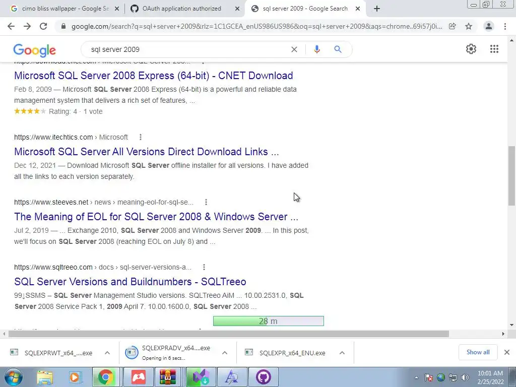Go back to the previous page
Image resolution: width=516 pixels, height=387 pixels.
pos(11,26)
